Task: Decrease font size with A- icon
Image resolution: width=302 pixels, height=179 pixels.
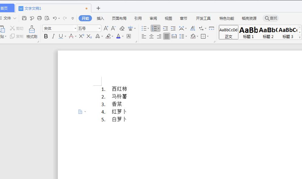Action: click(114, 28)
